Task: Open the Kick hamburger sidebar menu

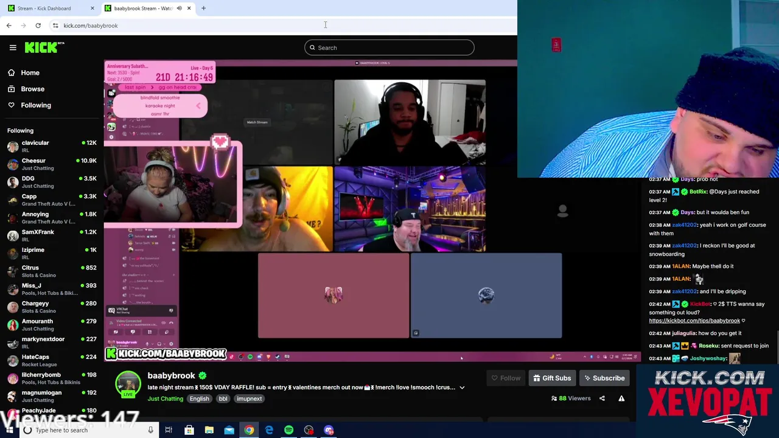Action: [x=13, y=47]
